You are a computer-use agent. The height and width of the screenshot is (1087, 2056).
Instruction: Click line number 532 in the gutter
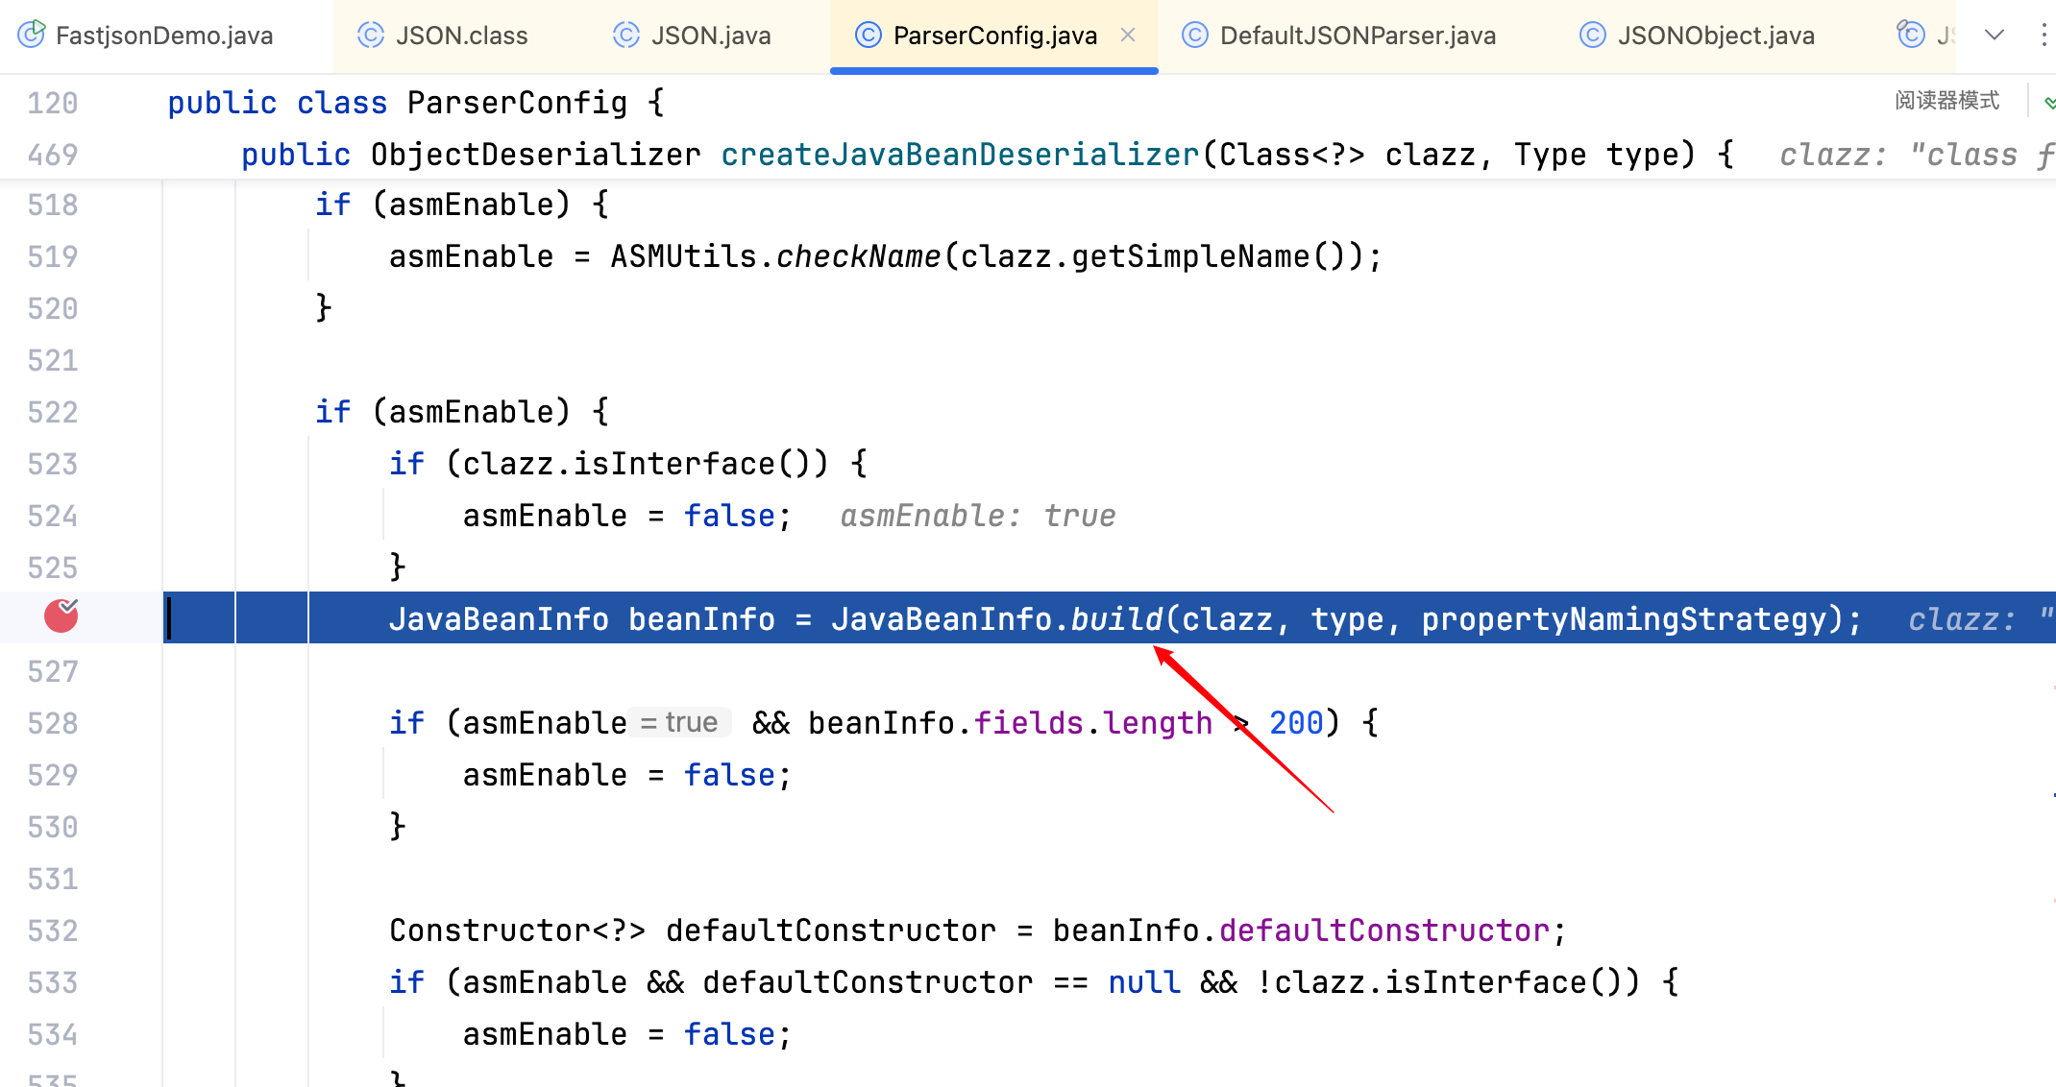click(x=53, y=930)
